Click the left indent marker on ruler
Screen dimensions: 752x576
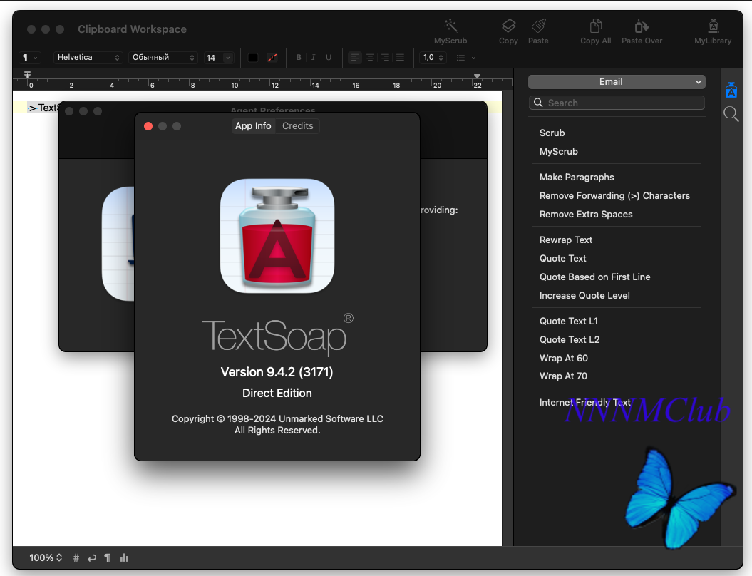tap(27, 75)
